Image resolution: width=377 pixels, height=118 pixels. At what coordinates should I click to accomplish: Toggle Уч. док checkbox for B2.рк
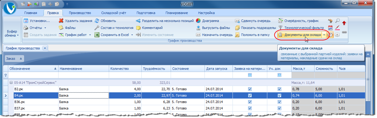(279, 89)
